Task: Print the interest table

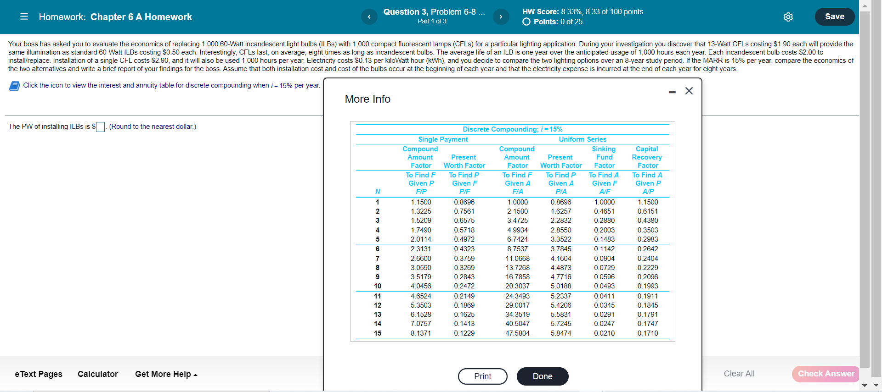Action: point(483,376)
